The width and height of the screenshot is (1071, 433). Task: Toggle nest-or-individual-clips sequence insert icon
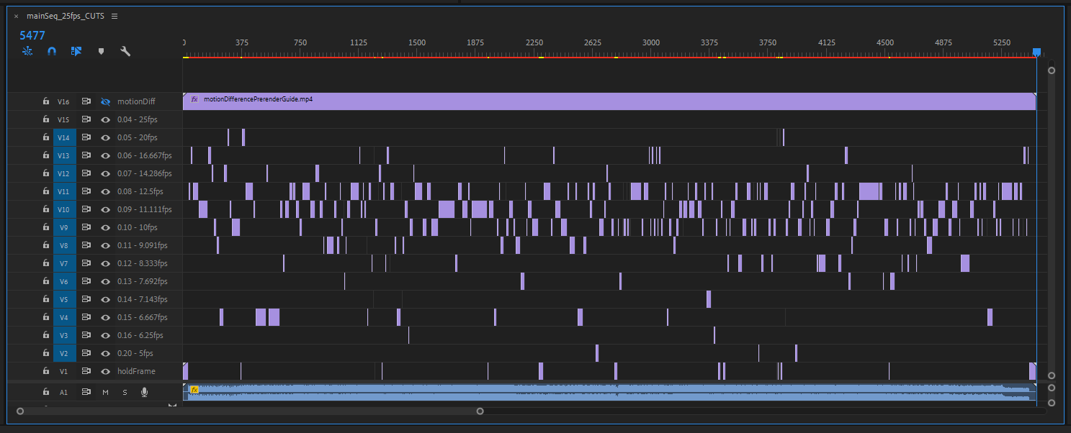(x=27, y=51)
